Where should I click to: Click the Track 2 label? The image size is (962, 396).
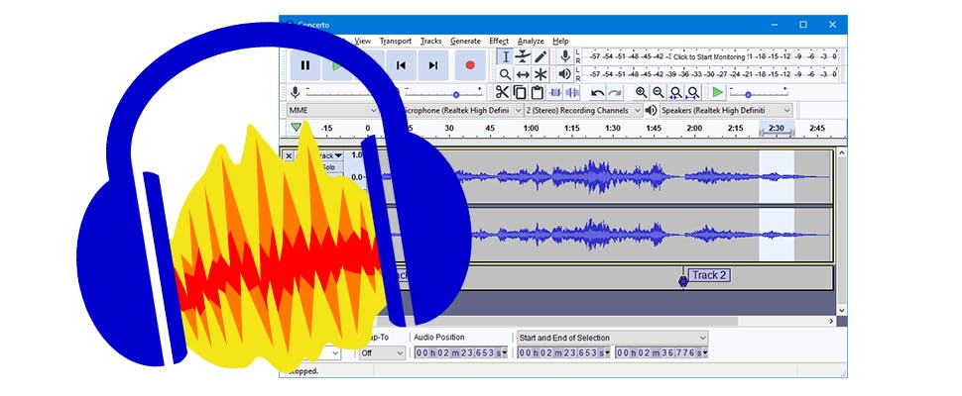coord(709,275)
